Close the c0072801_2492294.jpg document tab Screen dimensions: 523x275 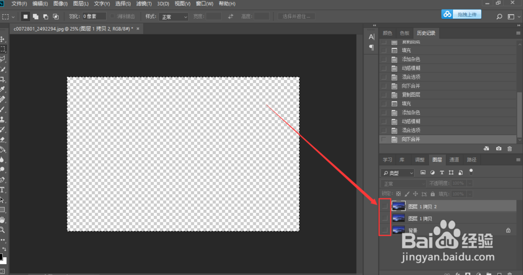pyautogui.click(x=138, y=29)
